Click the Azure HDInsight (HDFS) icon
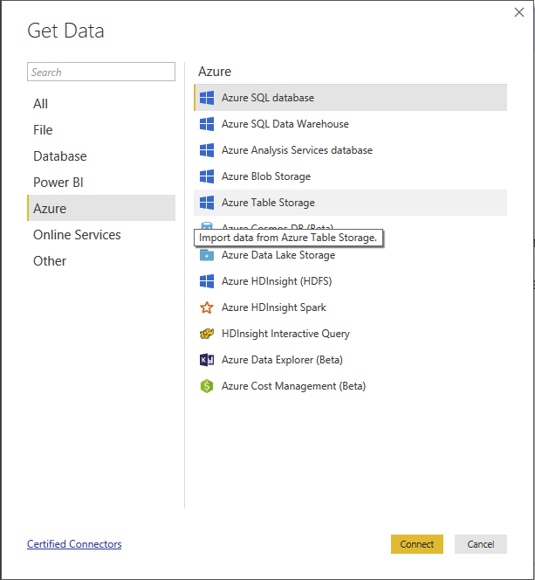The image size is (535, 580). [x=207, y=281]
